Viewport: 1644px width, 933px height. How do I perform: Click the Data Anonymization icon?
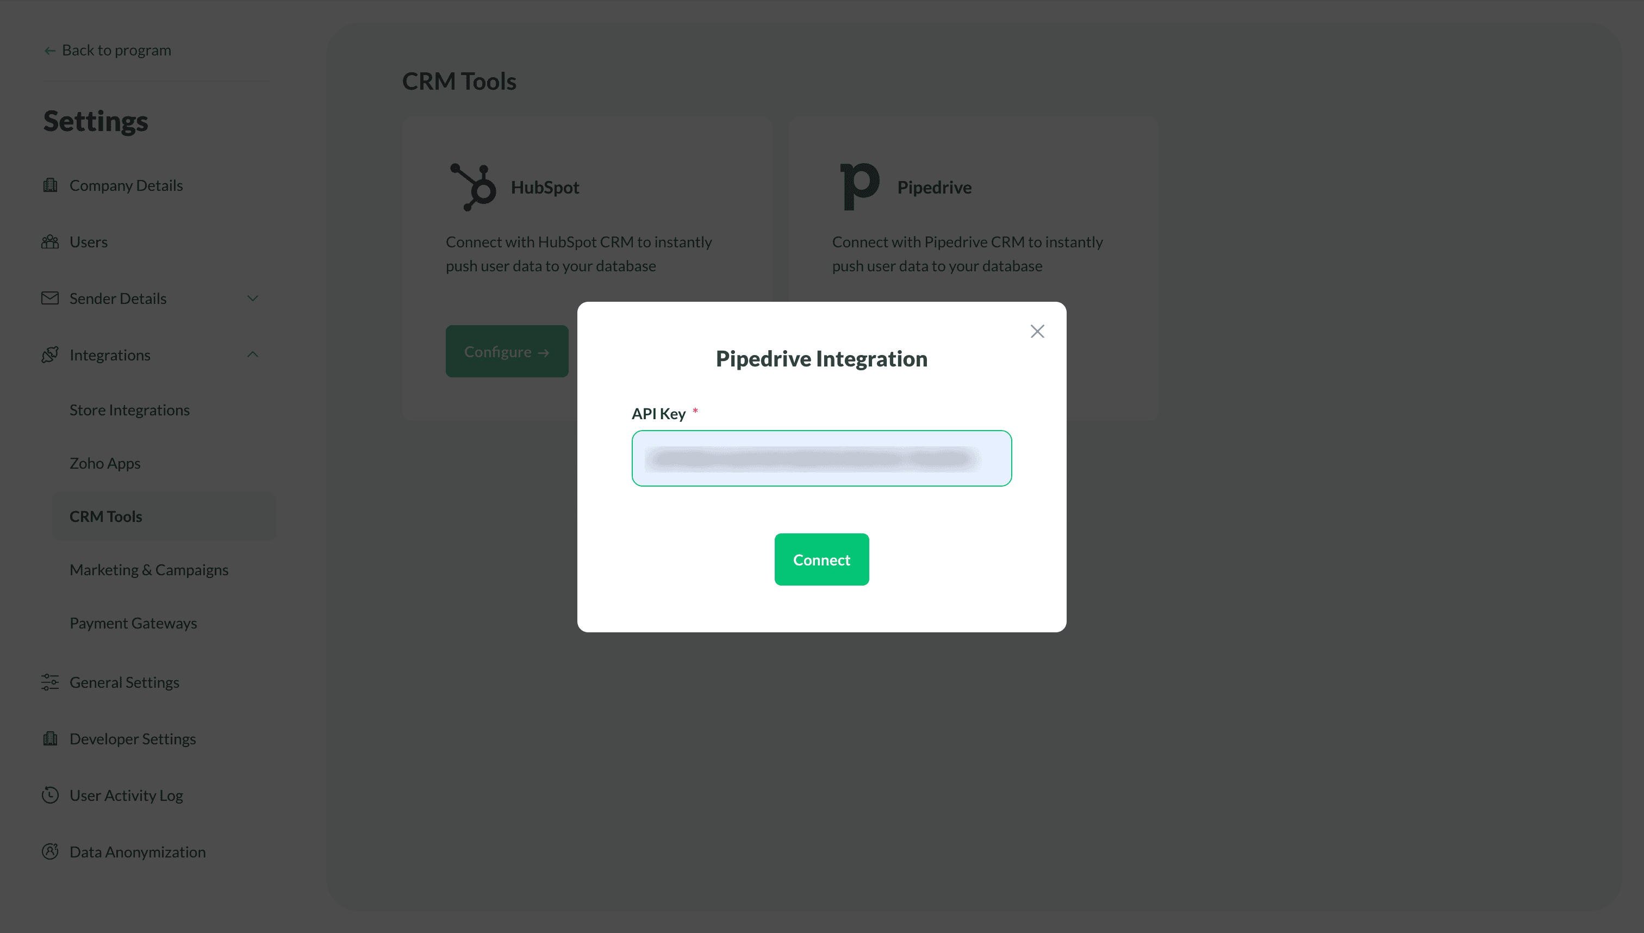point(50,851)
